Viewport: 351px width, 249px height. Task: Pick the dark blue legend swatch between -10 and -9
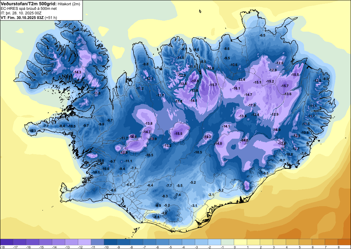pos(110,242)
